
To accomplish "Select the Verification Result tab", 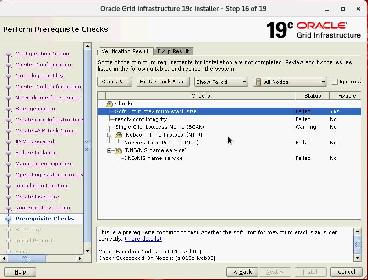I will [x=125, y=51].
